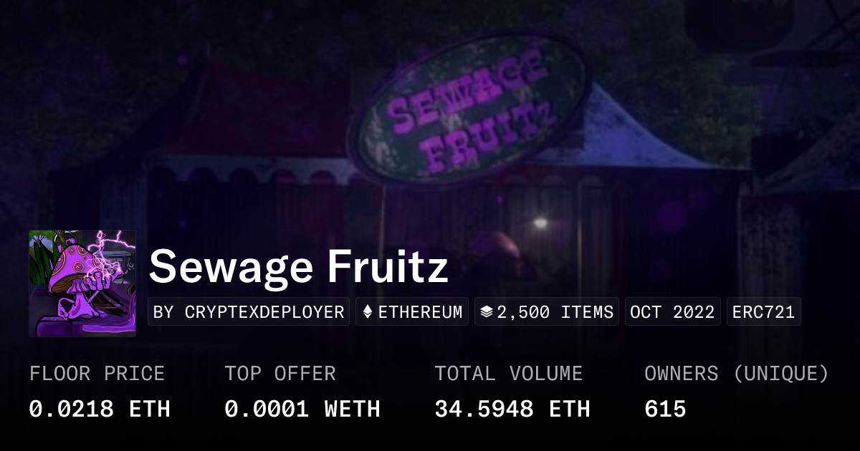The image size is (860, 451).
Task: Click the TOP OFFER label
Action: coord(279,374)
